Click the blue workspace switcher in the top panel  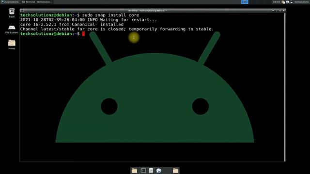[x=245, y=2]
